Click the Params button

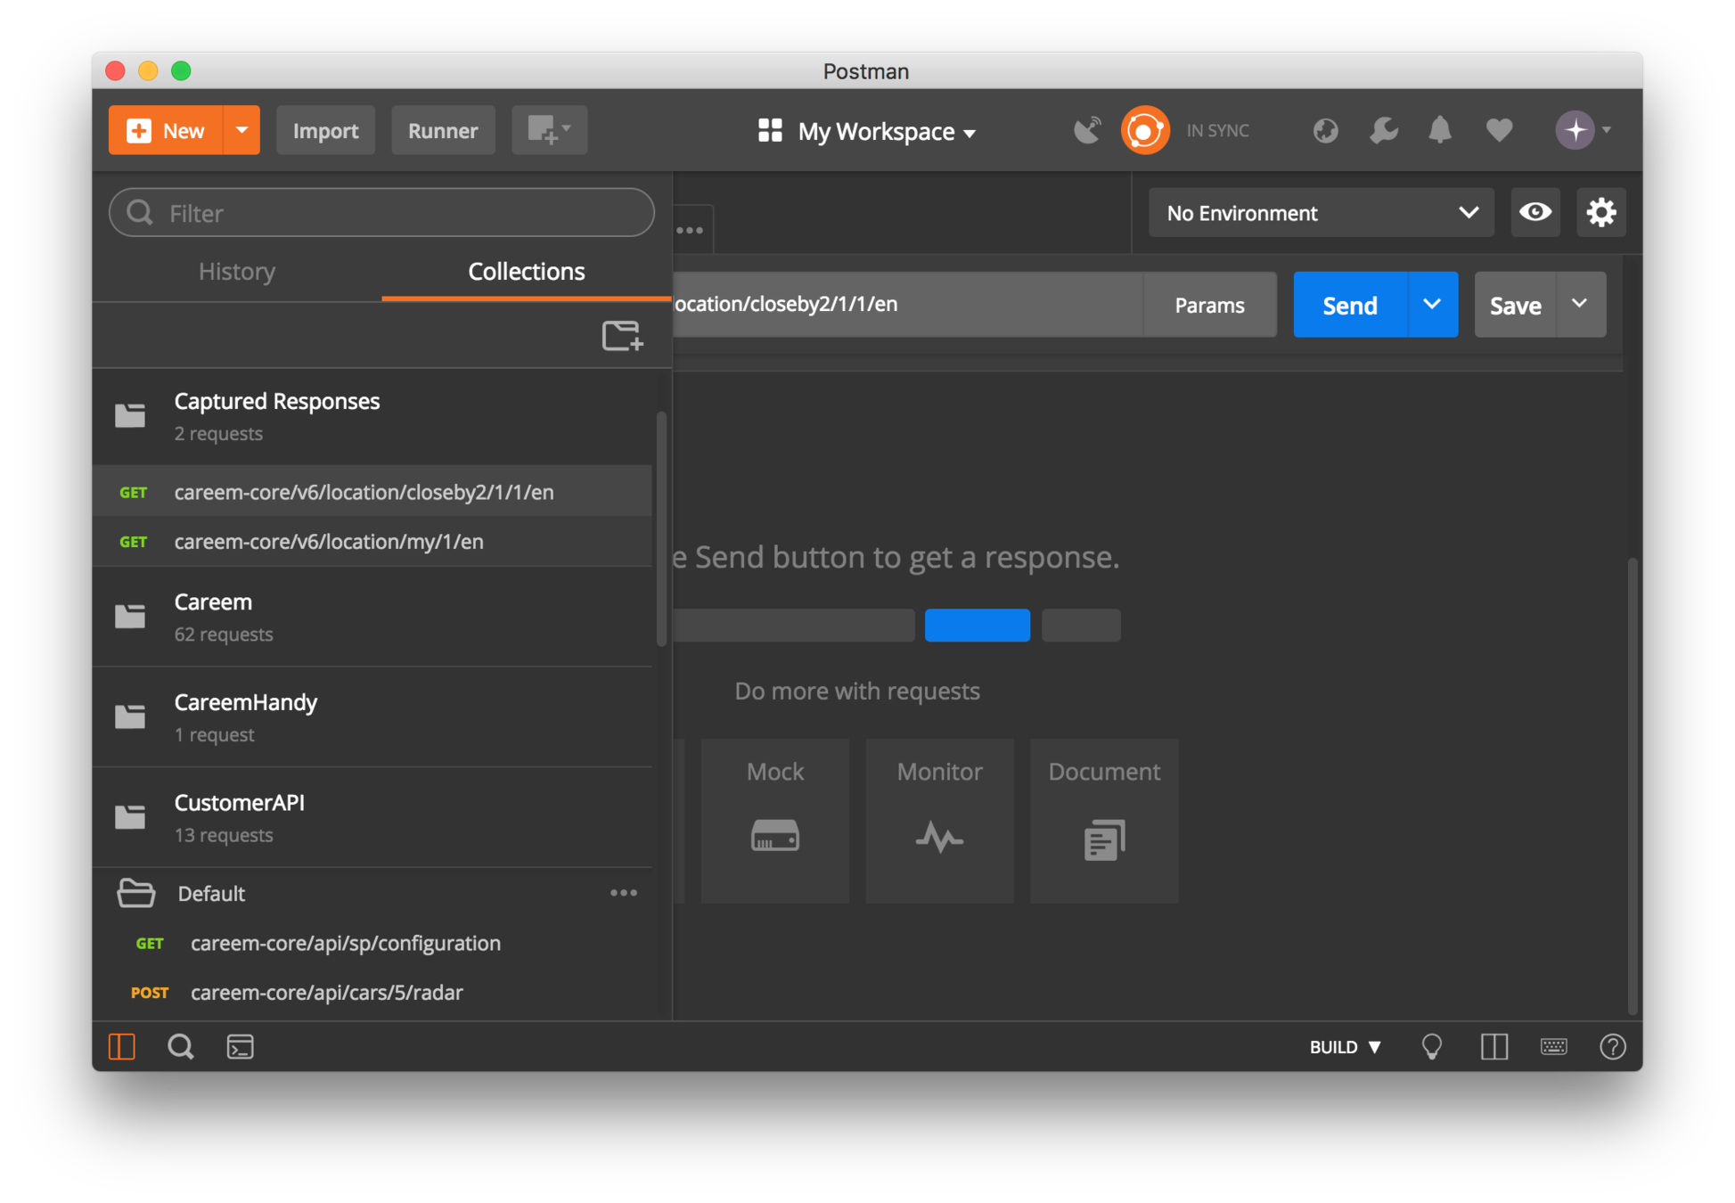1209,305
